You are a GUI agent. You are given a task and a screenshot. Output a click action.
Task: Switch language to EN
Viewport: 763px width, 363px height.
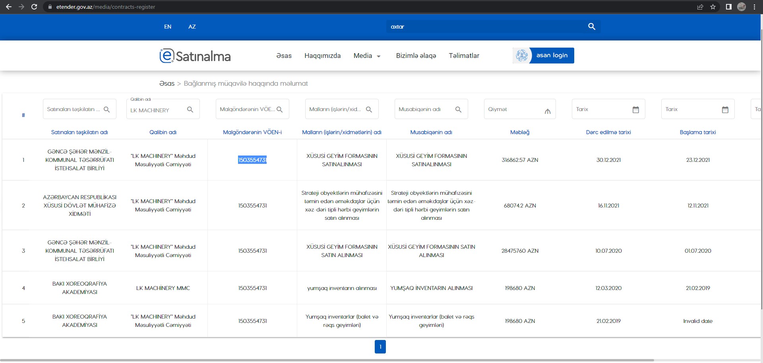168,27
